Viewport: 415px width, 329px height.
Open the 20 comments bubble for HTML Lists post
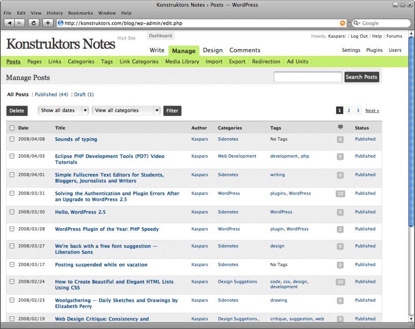(x=340, y=282)
